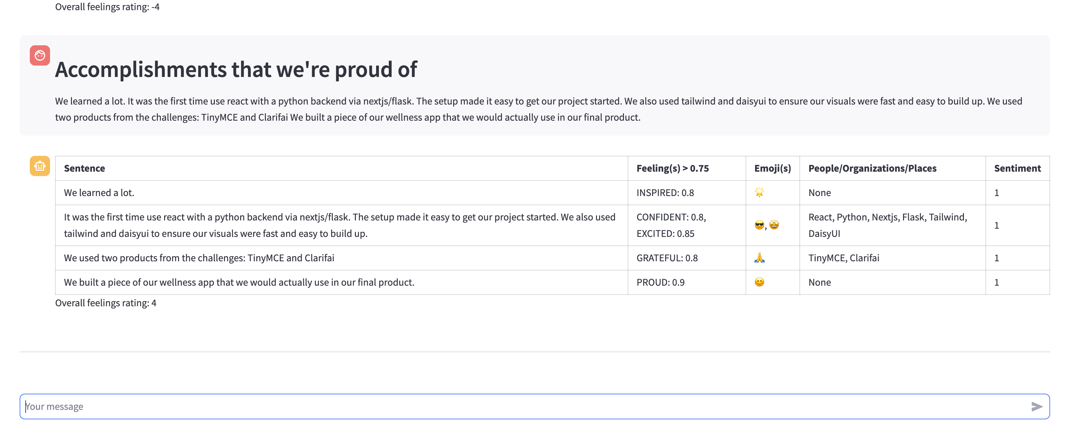Click the Emoji(s) column header

pos(772,168)
